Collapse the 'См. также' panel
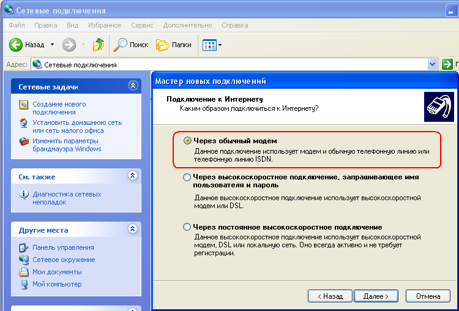The image size is (459, 311). (133, 176)
